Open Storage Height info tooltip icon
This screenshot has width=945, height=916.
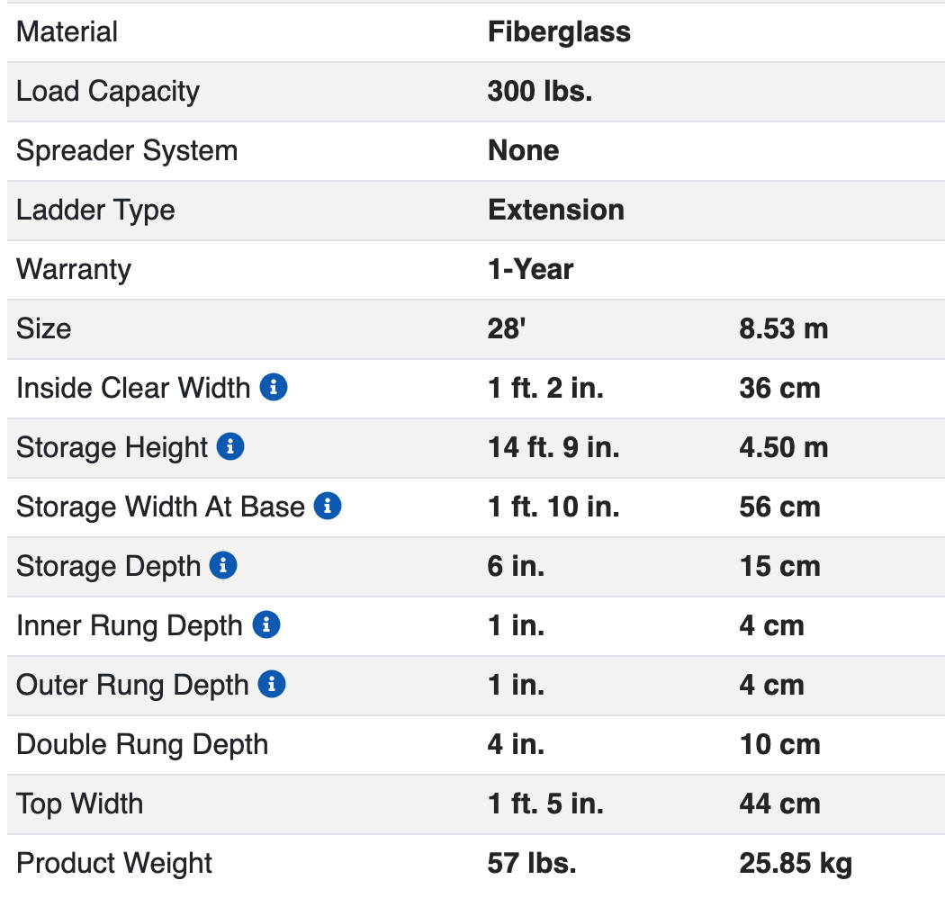[x=230, y=446]
